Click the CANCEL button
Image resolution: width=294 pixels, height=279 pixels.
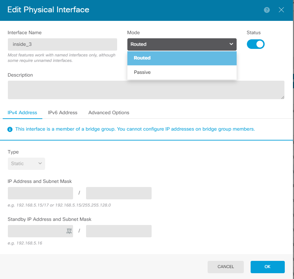tap(226, 267)
